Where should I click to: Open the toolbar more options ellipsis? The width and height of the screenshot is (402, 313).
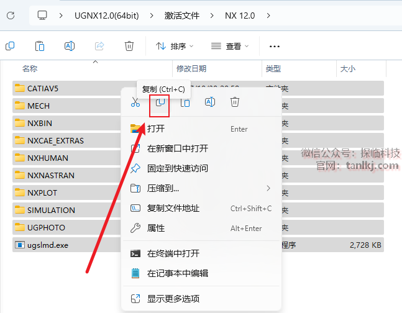click(275, 47)
